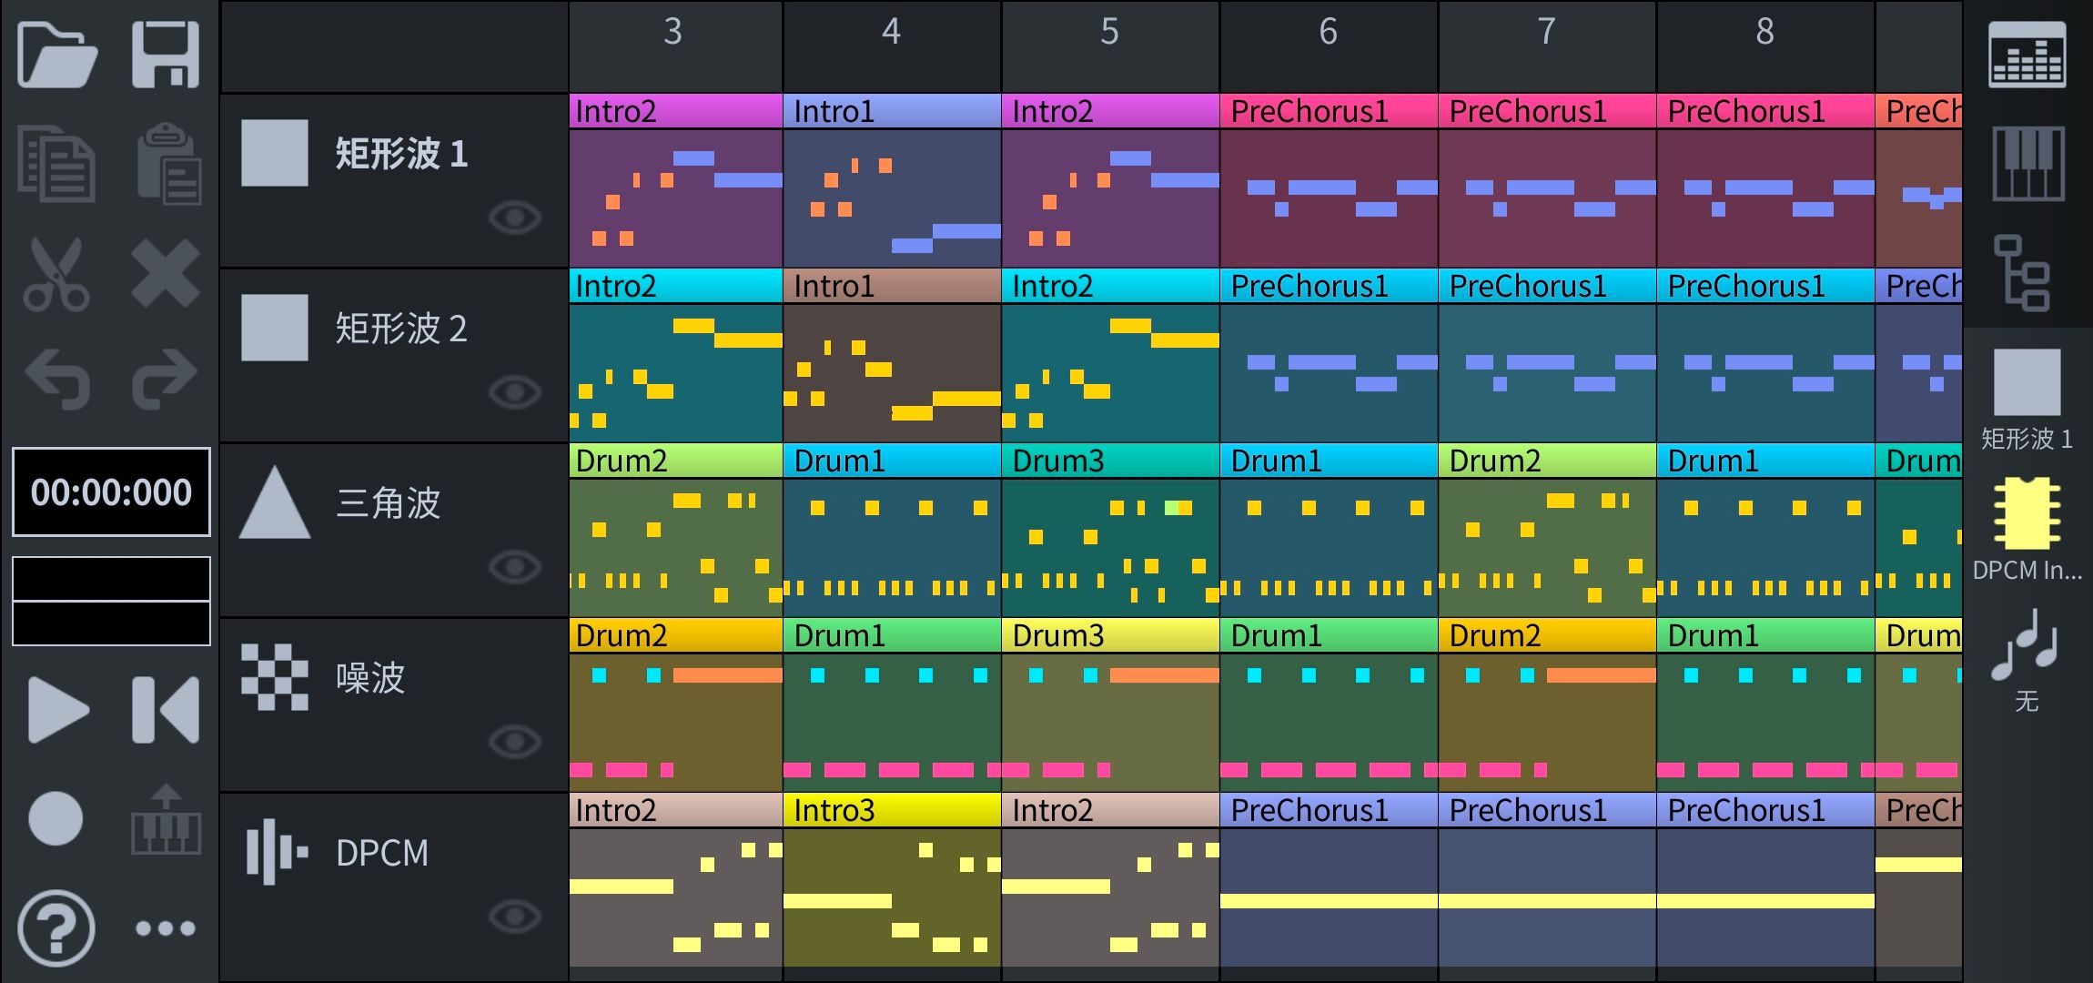
Task: Undo the last action
Action: pos(56,378)
